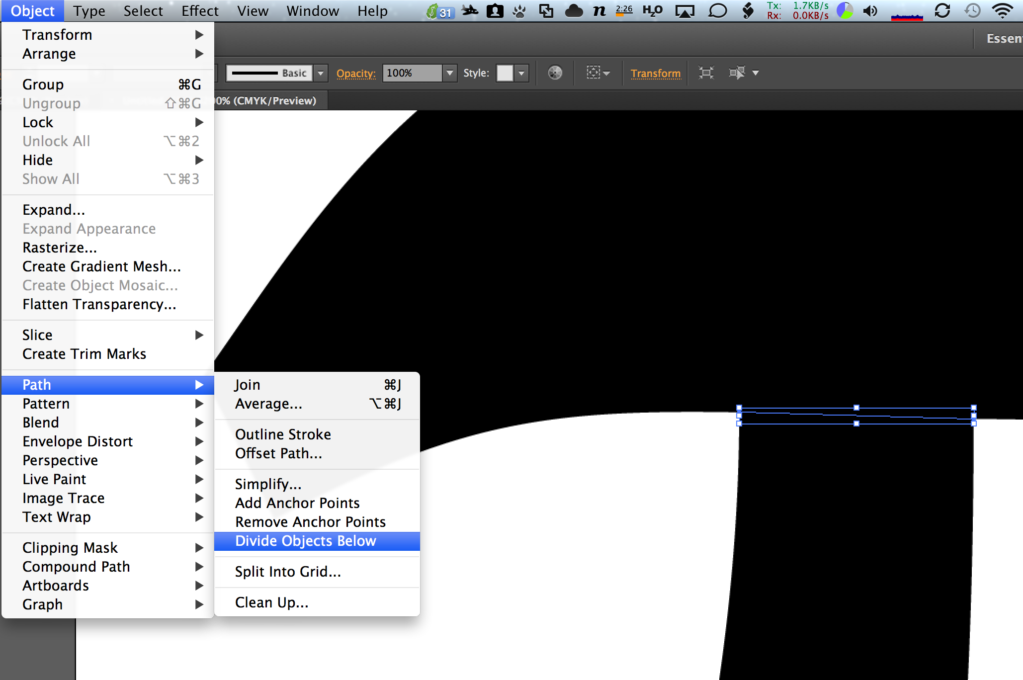
Task: Click the Recolor Artwork icon
Action: point(555,73)
